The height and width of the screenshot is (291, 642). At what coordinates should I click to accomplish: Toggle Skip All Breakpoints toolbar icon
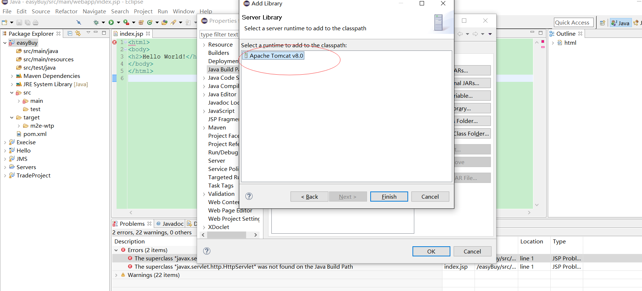pyautogui.click(x=79, y=22)
